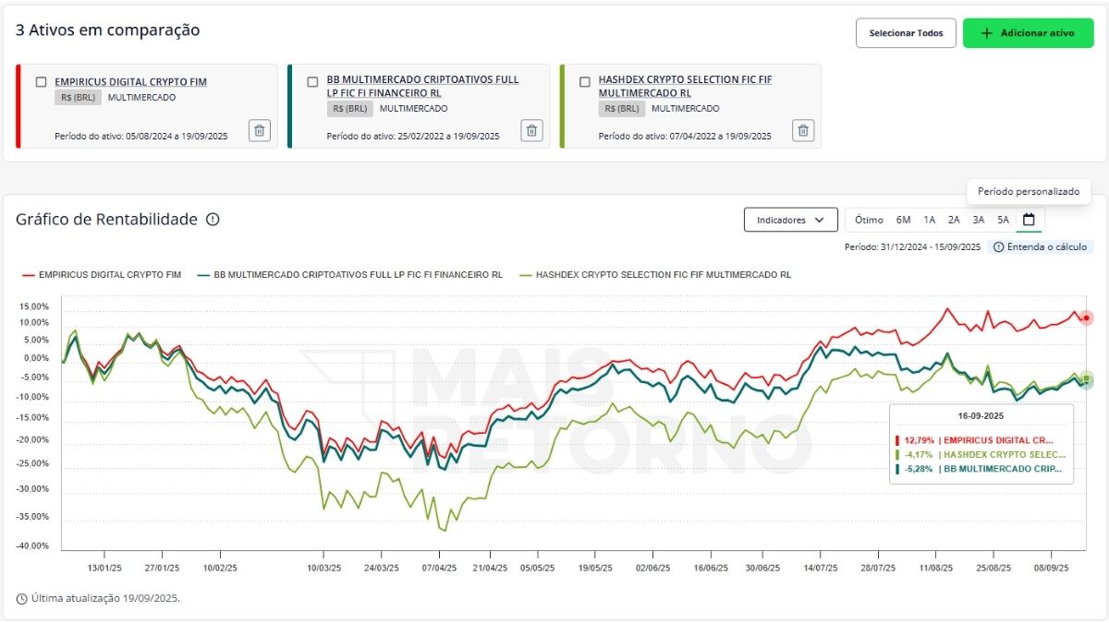Choose the Ótimo period option
This screenshot has width=1109, height=623.
click(869, 220)
